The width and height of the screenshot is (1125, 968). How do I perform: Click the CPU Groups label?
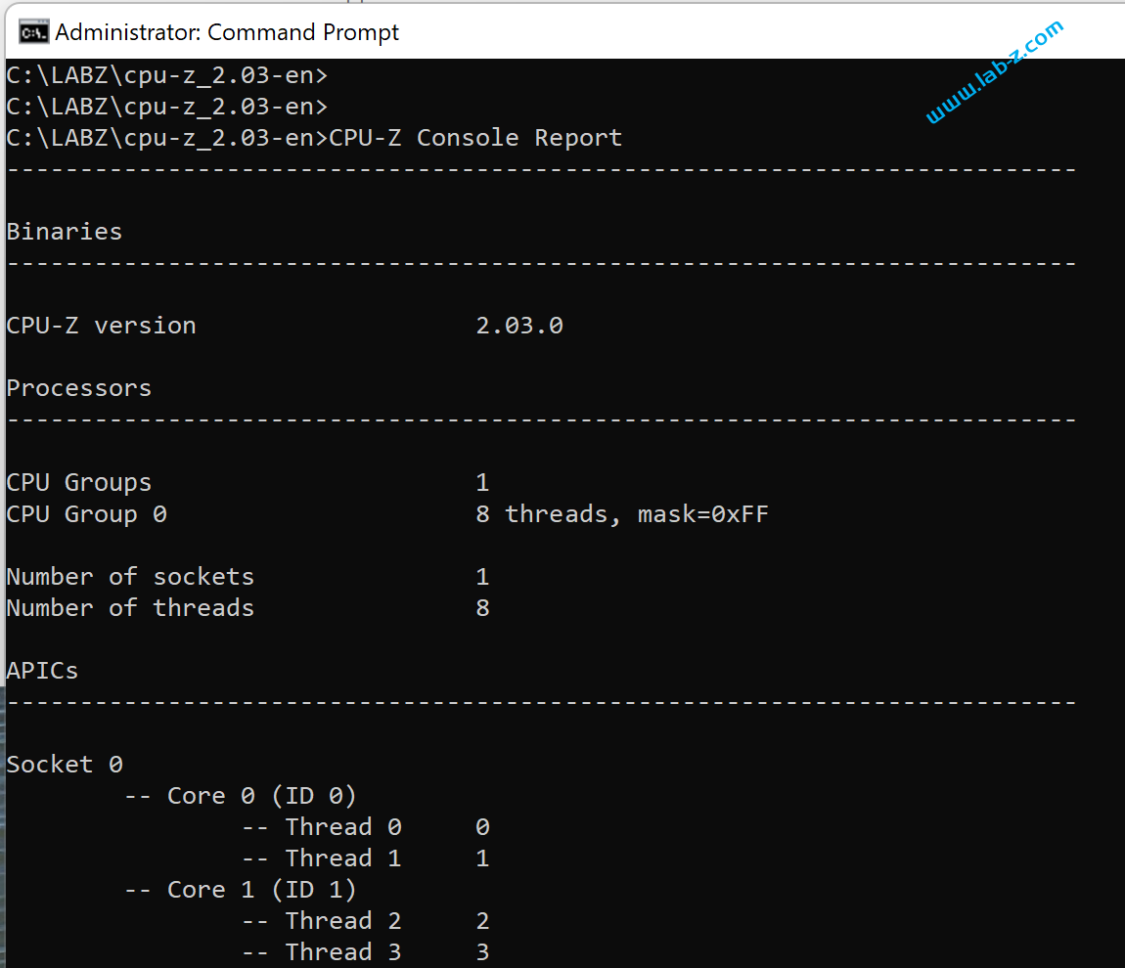point(79,483)
